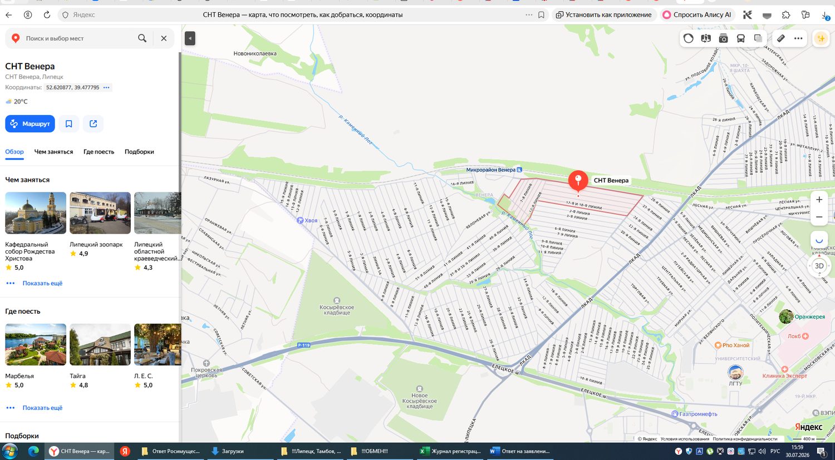Open Windows Start button
This screenshot has height=460, width=835.
11,451
